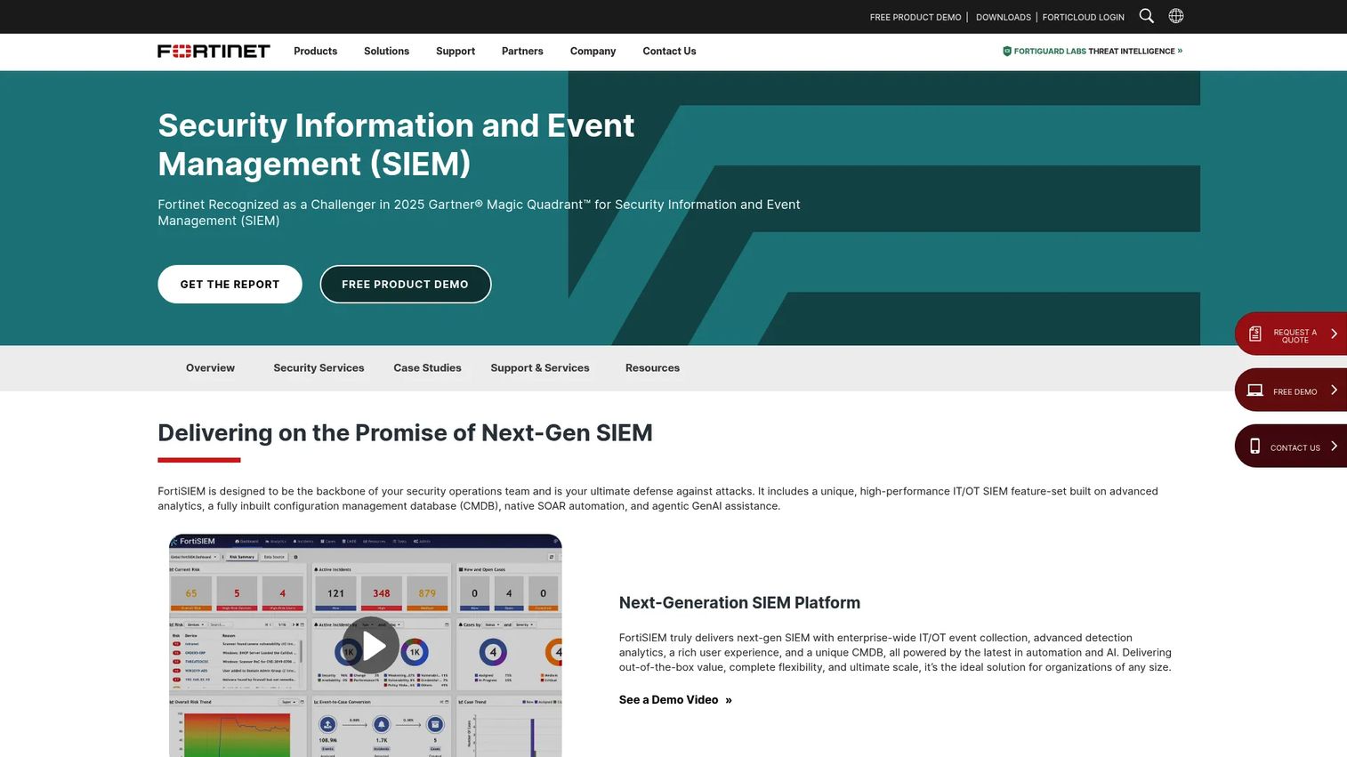Viewport: 1347px width, 757px height.
Task: Open the Company menu
Action: coord(593,52)
